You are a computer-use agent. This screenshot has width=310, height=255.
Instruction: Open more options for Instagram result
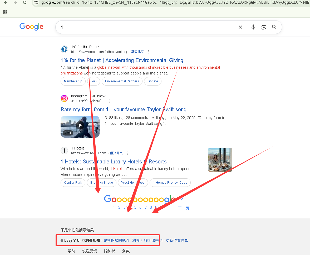pyautogui.click(x=110, y=101)
